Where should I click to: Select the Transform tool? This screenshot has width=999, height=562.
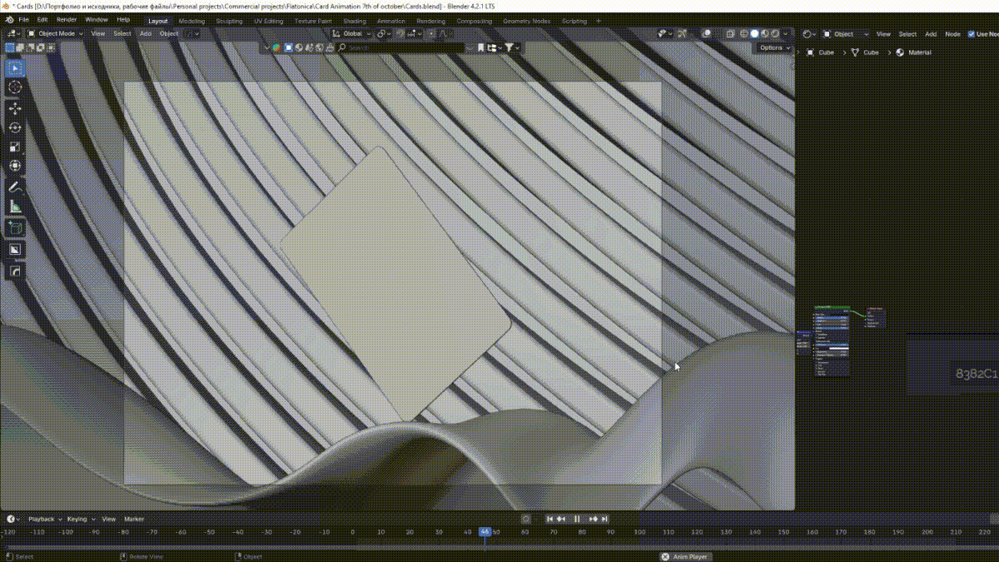(15, 167)
